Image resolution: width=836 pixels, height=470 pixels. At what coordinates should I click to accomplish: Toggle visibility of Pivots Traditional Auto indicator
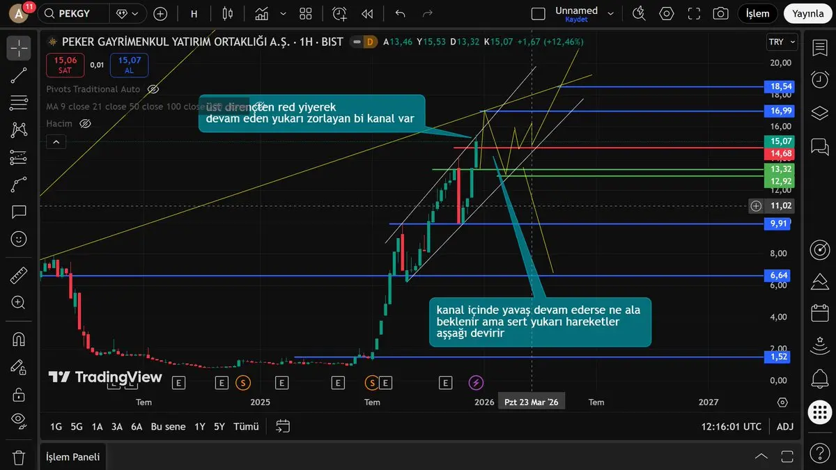153,89
